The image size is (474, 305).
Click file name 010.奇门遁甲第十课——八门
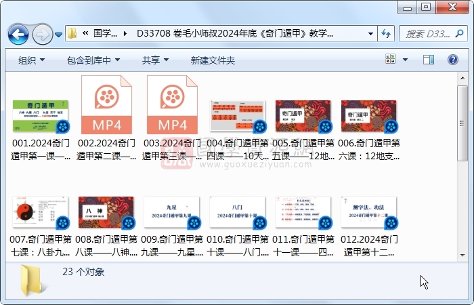pyautogui.click(x=238, y=245)
